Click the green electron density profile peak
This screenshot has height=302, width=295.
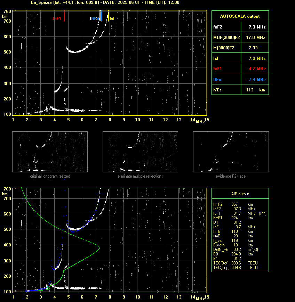99,248
